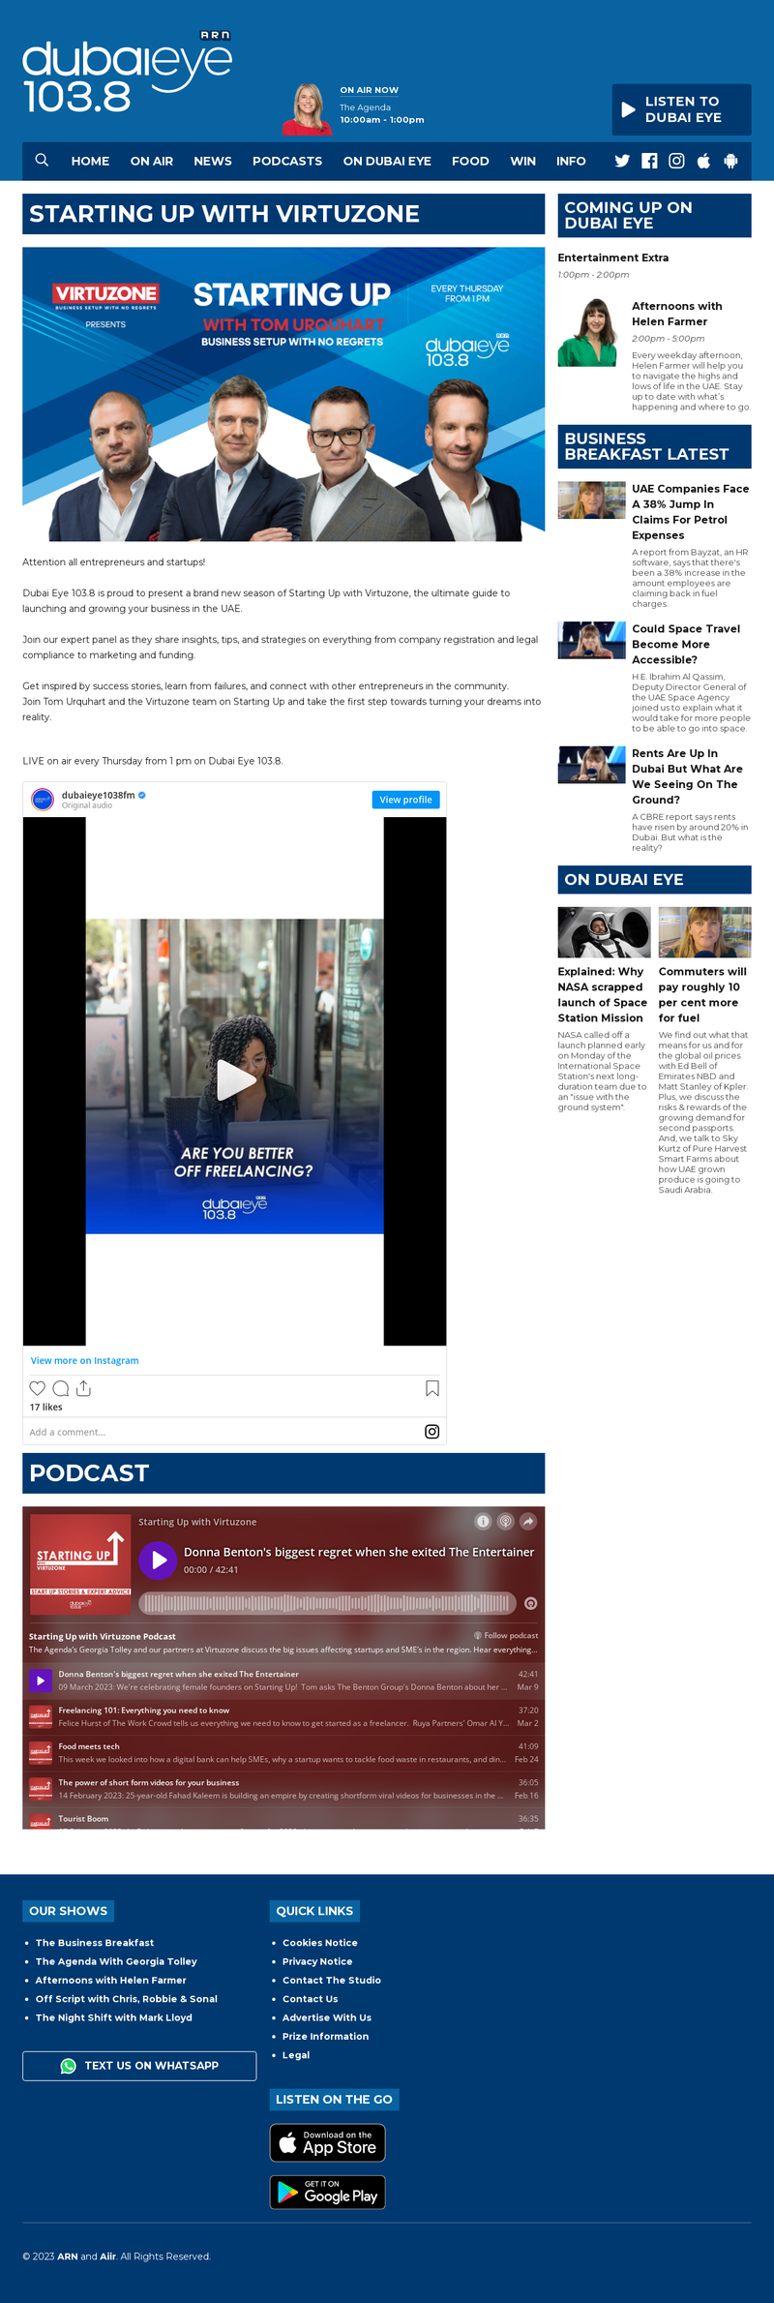The width and height of the screenshot is (774, 2303).
Task: Click Get it on Google Play badge
Action: pos(327,2192)
